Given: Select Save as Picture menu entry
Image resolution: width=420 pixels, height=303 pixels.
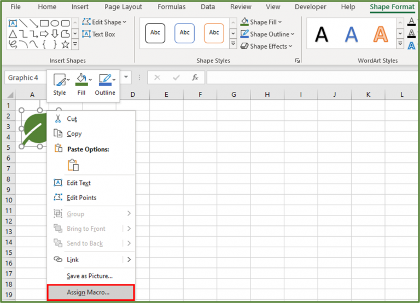Looking at the screenshot, I should point(89,276).
